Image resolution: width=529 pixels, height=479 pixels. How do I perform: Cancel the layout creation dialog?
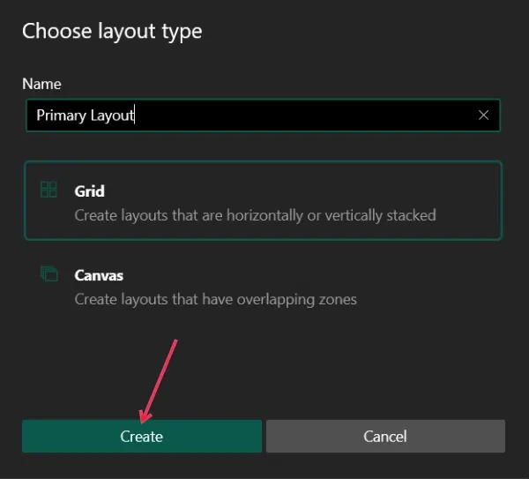tap(385, 436)
